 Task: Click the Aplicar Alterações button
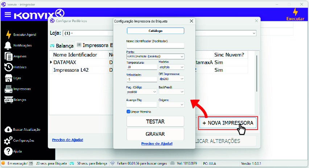click(226, 141)
